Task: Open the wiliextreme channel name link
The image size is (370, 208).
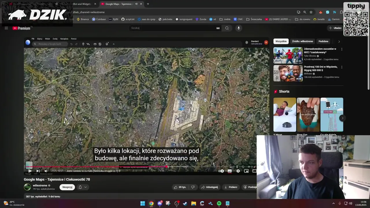Action: click(x=40, y=185)
